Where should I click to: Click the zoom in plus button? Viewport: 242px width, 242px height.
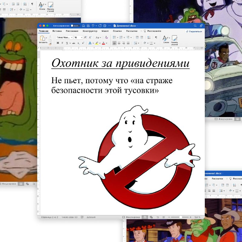[x=191, y=217]
